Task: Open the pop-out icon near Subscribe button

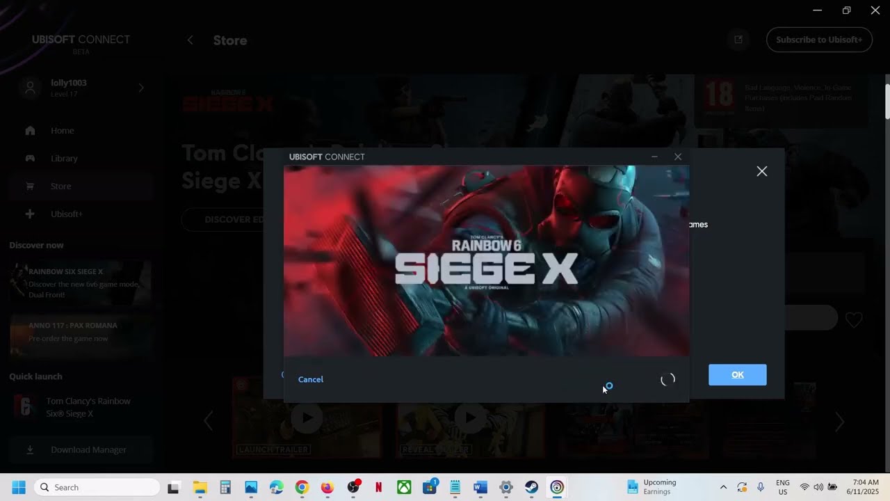Action: click(738, 40)
